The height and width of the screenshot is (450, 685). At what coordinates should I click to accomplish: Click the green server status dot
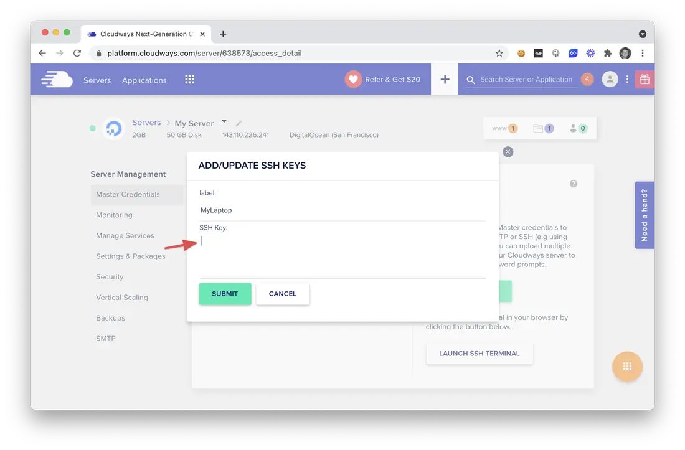coord(93,128)
